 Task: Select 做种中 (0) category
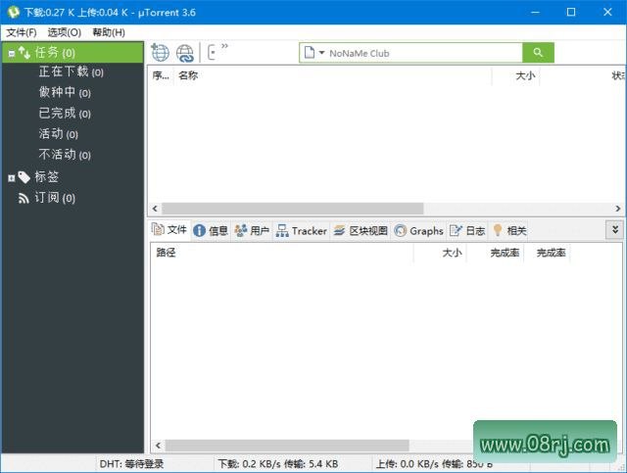click(65, 92)
